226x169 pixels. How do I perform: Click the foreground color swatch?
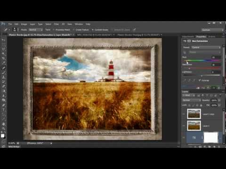coord(2,136)
